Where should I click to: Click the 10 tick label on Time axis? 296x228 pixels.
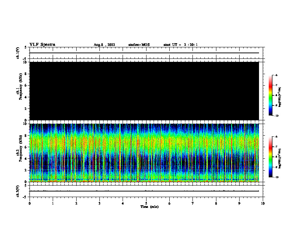click(263, 203)
